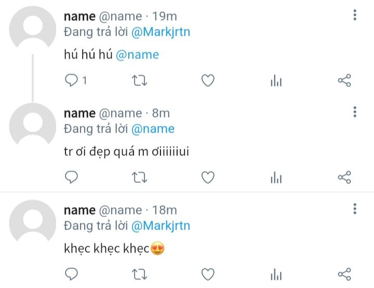This screenshot has height=288, width=374.
Task: Share the "hú hú hú" tweet
Action: click(344, 80)
